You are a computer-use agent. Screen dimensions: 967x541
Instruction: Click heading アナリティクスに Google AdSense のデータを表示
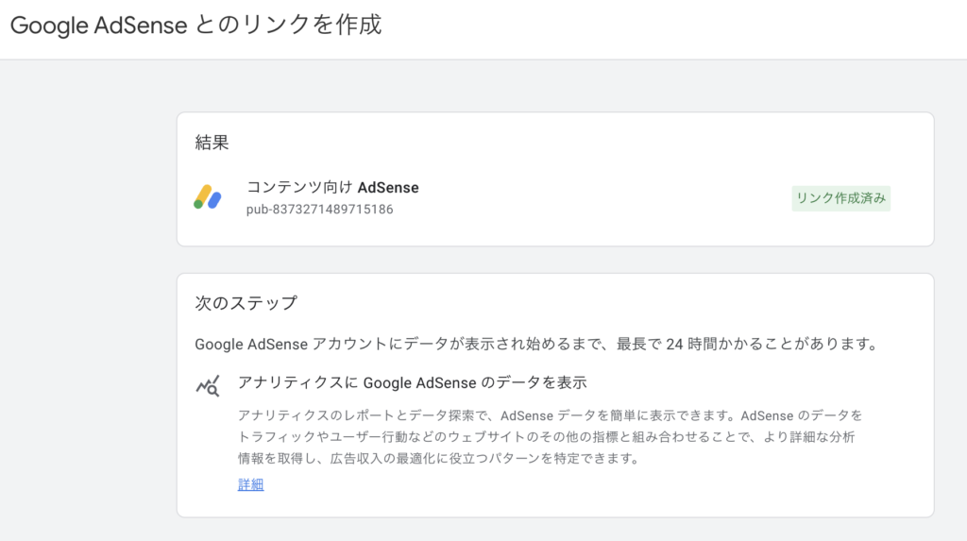(412, 382)
